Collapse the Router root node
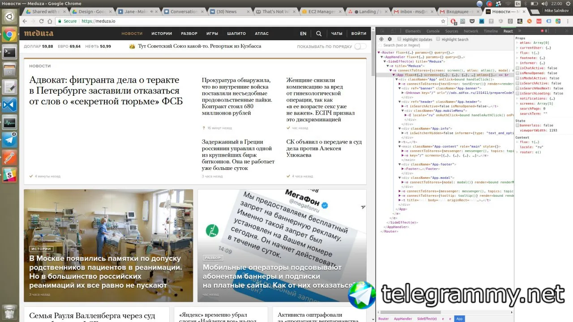573x322 pixels. [x=380, y=52]
